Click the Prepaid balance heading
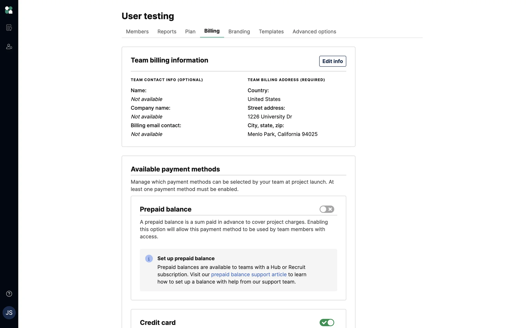 point(165,209)
